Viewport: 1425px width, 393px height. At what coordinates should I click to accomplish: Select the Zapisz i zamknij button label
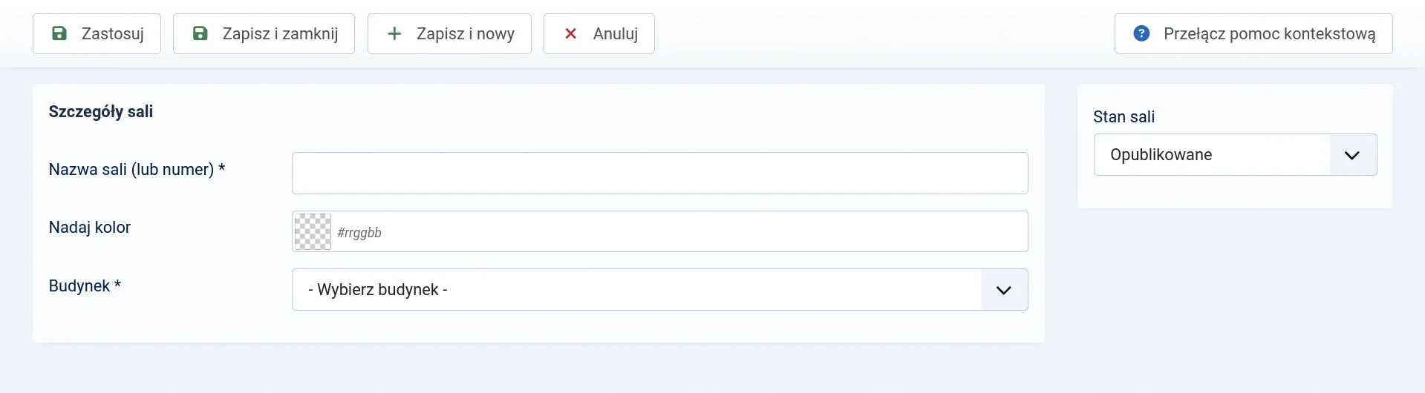(x=280, y=33)
